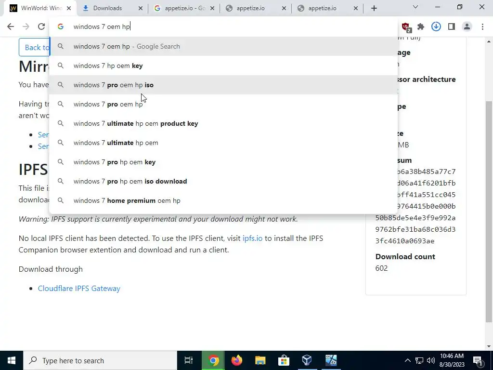Open the Windows Start menu

[12, 360]
